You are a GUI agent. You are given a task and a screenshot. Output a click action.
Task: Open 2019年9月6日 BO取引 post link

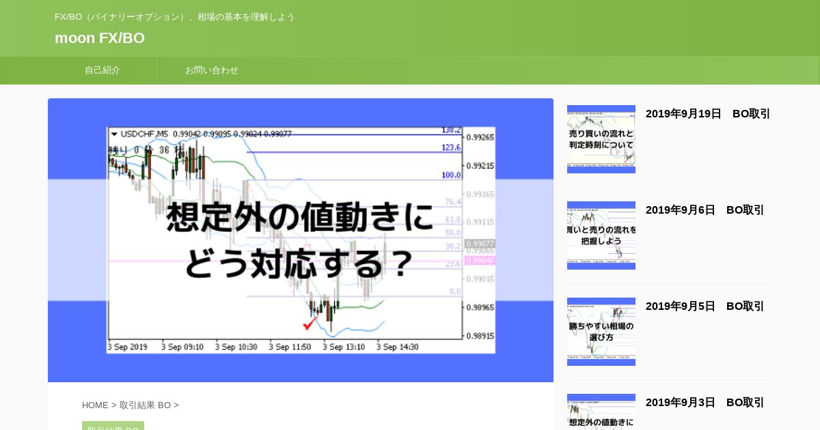[705, 210]
